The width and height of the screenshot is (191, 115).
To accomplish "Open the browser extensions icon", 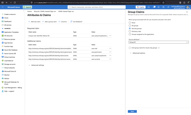I will [184, 3].
